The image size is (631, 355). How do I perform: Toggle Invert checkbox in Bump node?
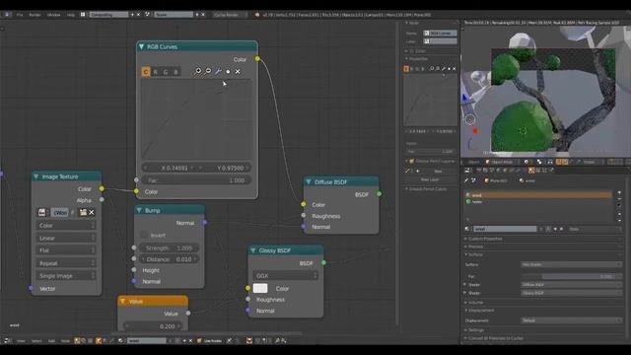point(144,235)
